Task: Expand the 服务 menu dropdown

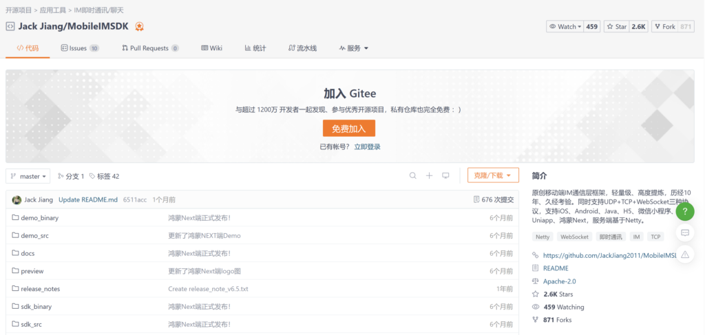Action: (354, 48)
